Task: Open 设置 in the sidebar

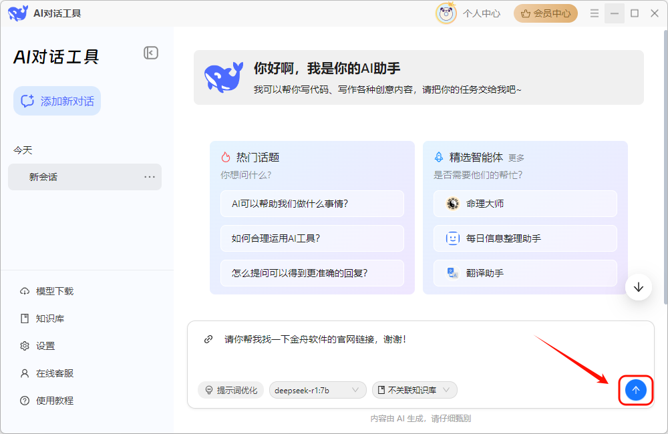Action: [x=45, y=346]
